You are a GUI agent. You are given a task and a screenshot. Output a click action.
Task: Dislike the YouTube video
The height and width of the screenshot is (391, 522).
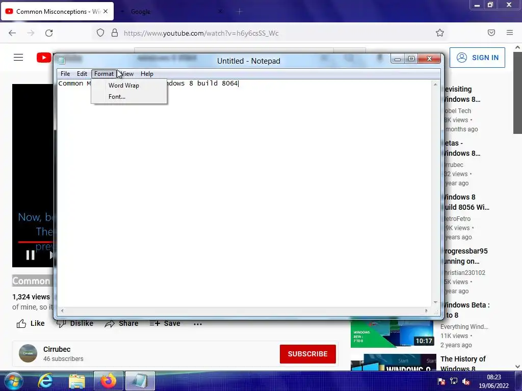click(x=75, y=323)
